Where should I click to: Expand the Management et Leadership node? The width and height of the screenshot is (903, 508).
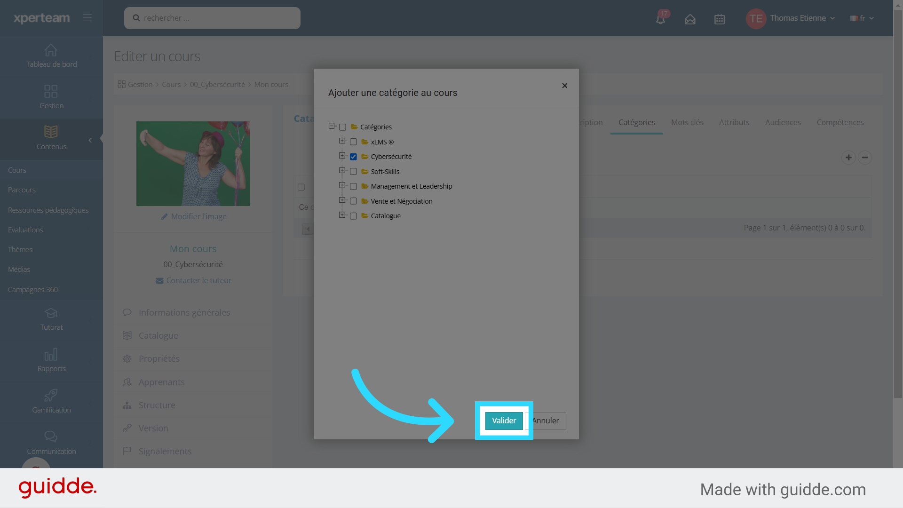[x=342, y=186]
